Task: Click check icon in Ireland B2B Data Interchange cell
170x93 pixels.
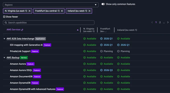Action: tap(118, 39)
